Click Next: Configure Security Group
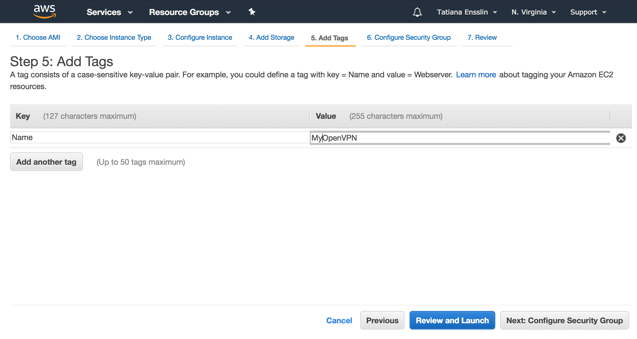The height and width of the screenshot is (339, 637). point(564,321)
